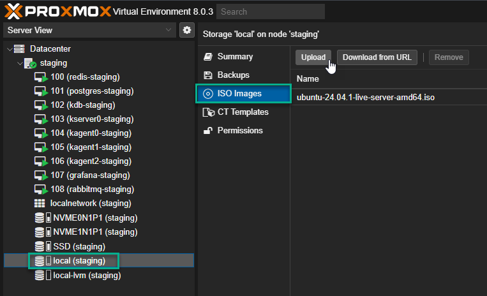Click the Datacenter server icon in tree
This screenshot has height=296, width=487.
pyautogui.click(x=20, y=49)
